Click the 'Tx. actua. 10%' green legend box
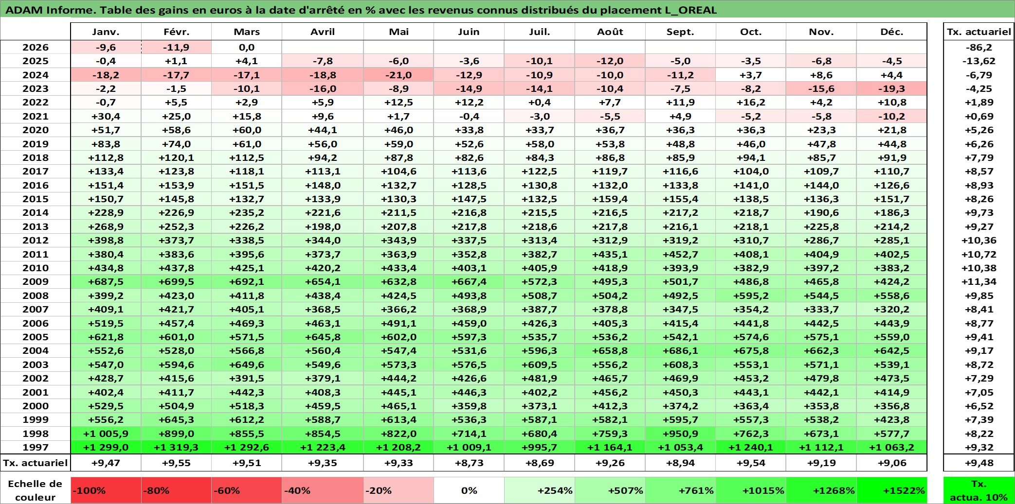 tap(979, 490)
